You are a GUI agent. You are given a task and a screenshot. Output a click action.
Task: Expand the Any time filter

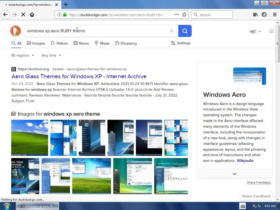(51, 55)
